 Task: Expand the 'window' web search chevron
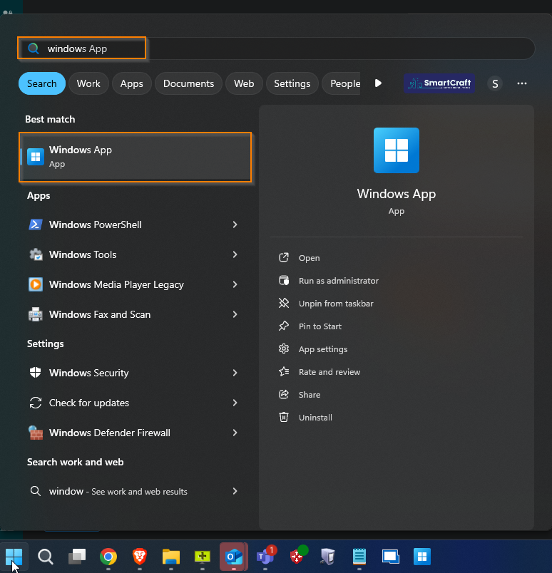pyautogui.click(x=235, y=491)
